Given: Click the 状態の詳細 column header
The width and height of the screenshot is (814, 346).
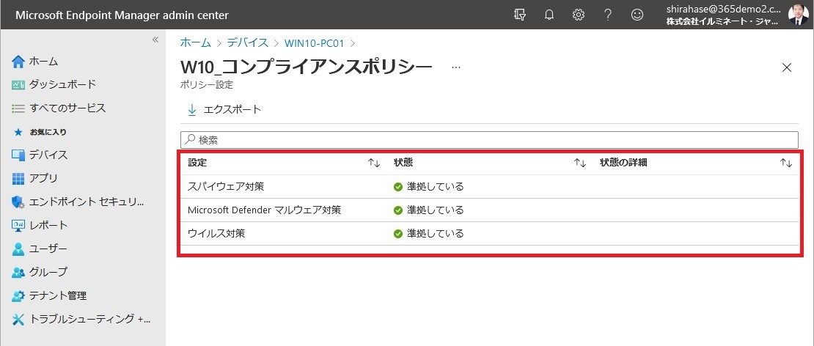Looking at the screenshot, I should pos(623,162).
